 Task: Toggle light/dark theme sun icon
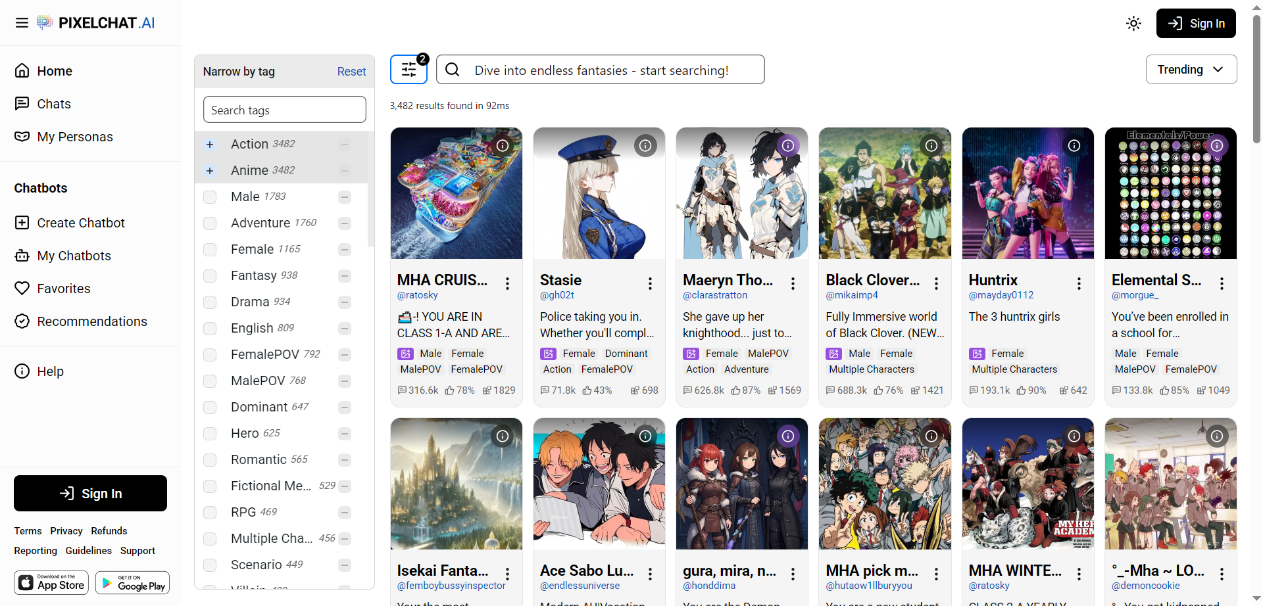pos(1133,24)
